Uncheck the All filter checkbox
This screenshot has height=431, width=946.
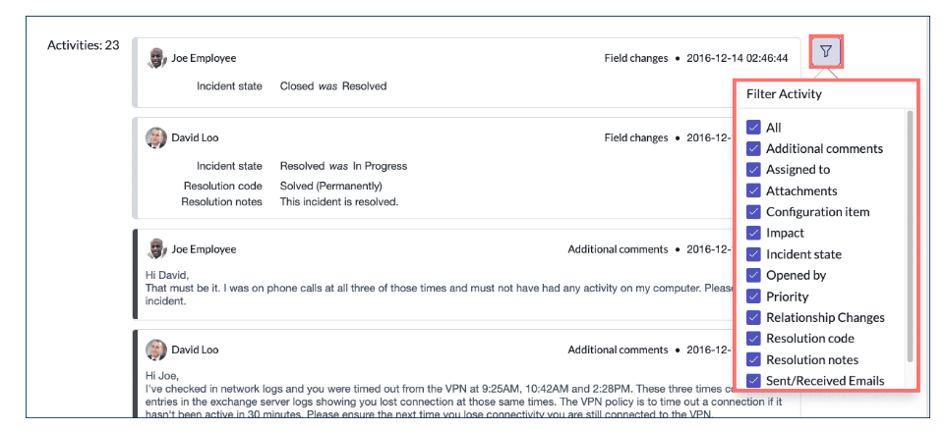tap(753, 128)
